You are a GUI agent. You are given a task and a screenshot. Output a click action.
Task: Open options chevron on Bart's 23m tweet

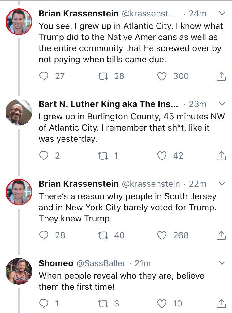[x=222, y=104]
